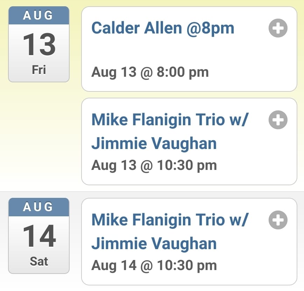
Task: Click the Aug 14 Sat calendar icon
Action: tap(39, 236)
